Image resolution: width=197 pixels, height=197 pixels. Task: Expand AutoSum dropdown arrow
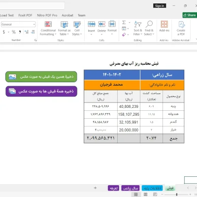coord(130,22)
